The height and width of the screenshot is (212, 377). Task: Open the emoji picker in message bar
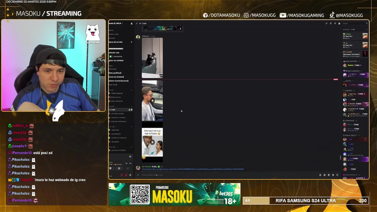pyautogui.click(x=333, y=175)
